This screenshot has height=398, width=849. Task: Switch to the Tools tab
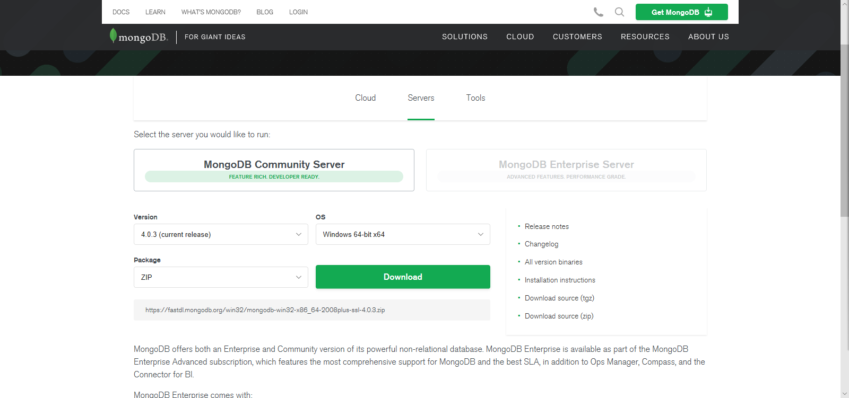pyautogui.click(x=475, y=98)
